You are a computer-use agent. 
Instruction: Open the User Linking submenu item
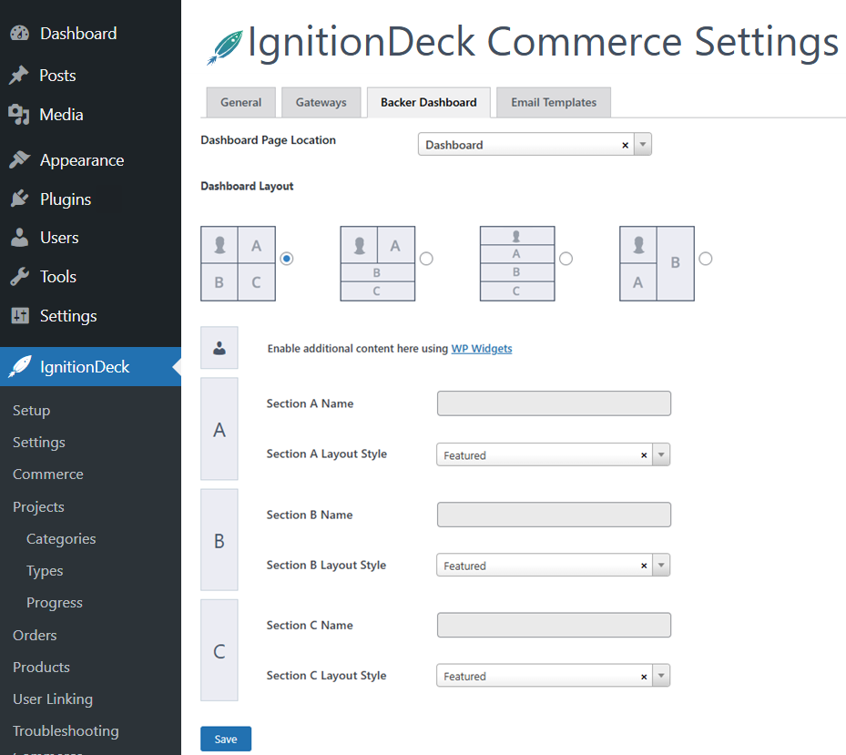click(53, 699)
